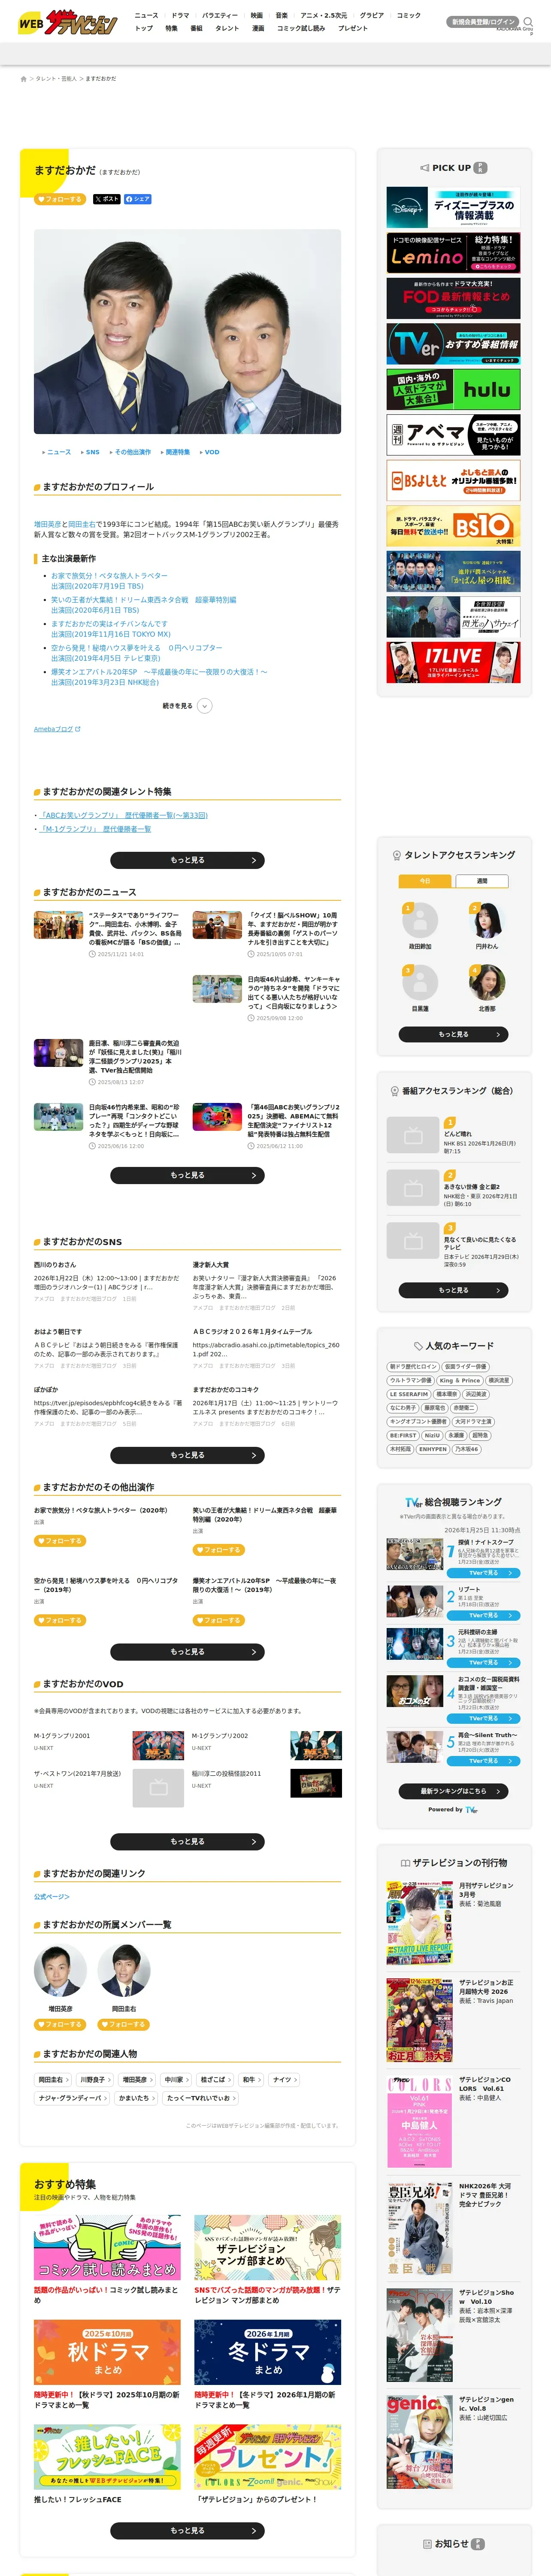Open the Amebaブログ external link
The width and height of the screenshot is (551, 2576).
[x=57, y=729]
